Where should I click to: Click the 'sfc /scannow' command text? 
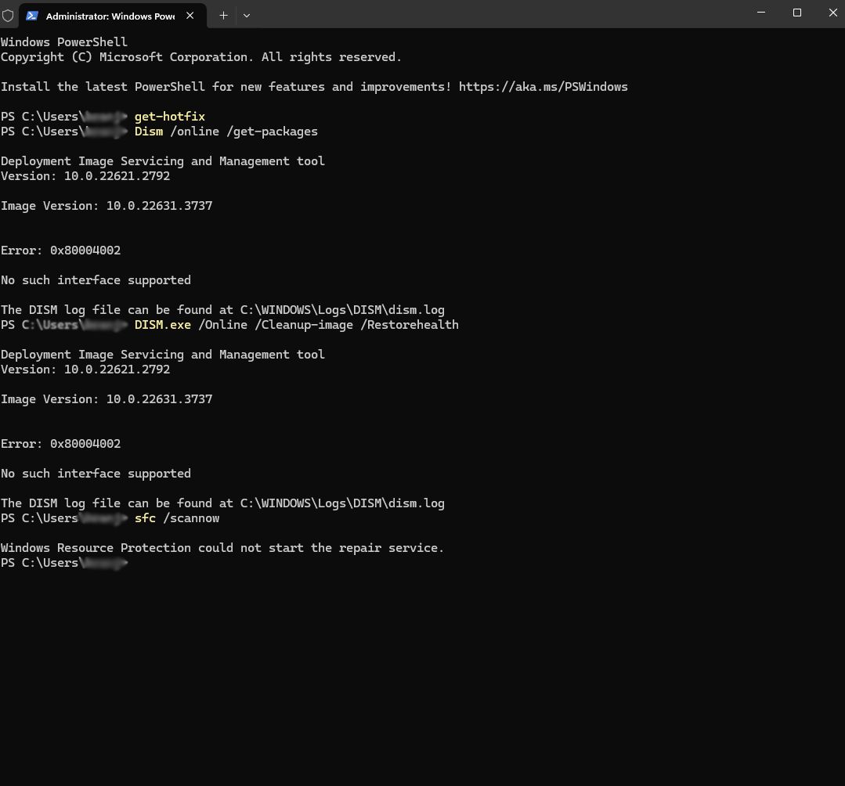(177, 518)
